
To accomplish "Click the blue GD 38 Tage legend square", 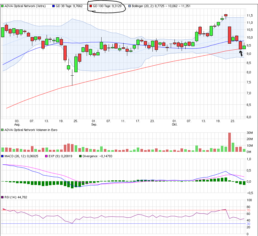I will (53, 6).
